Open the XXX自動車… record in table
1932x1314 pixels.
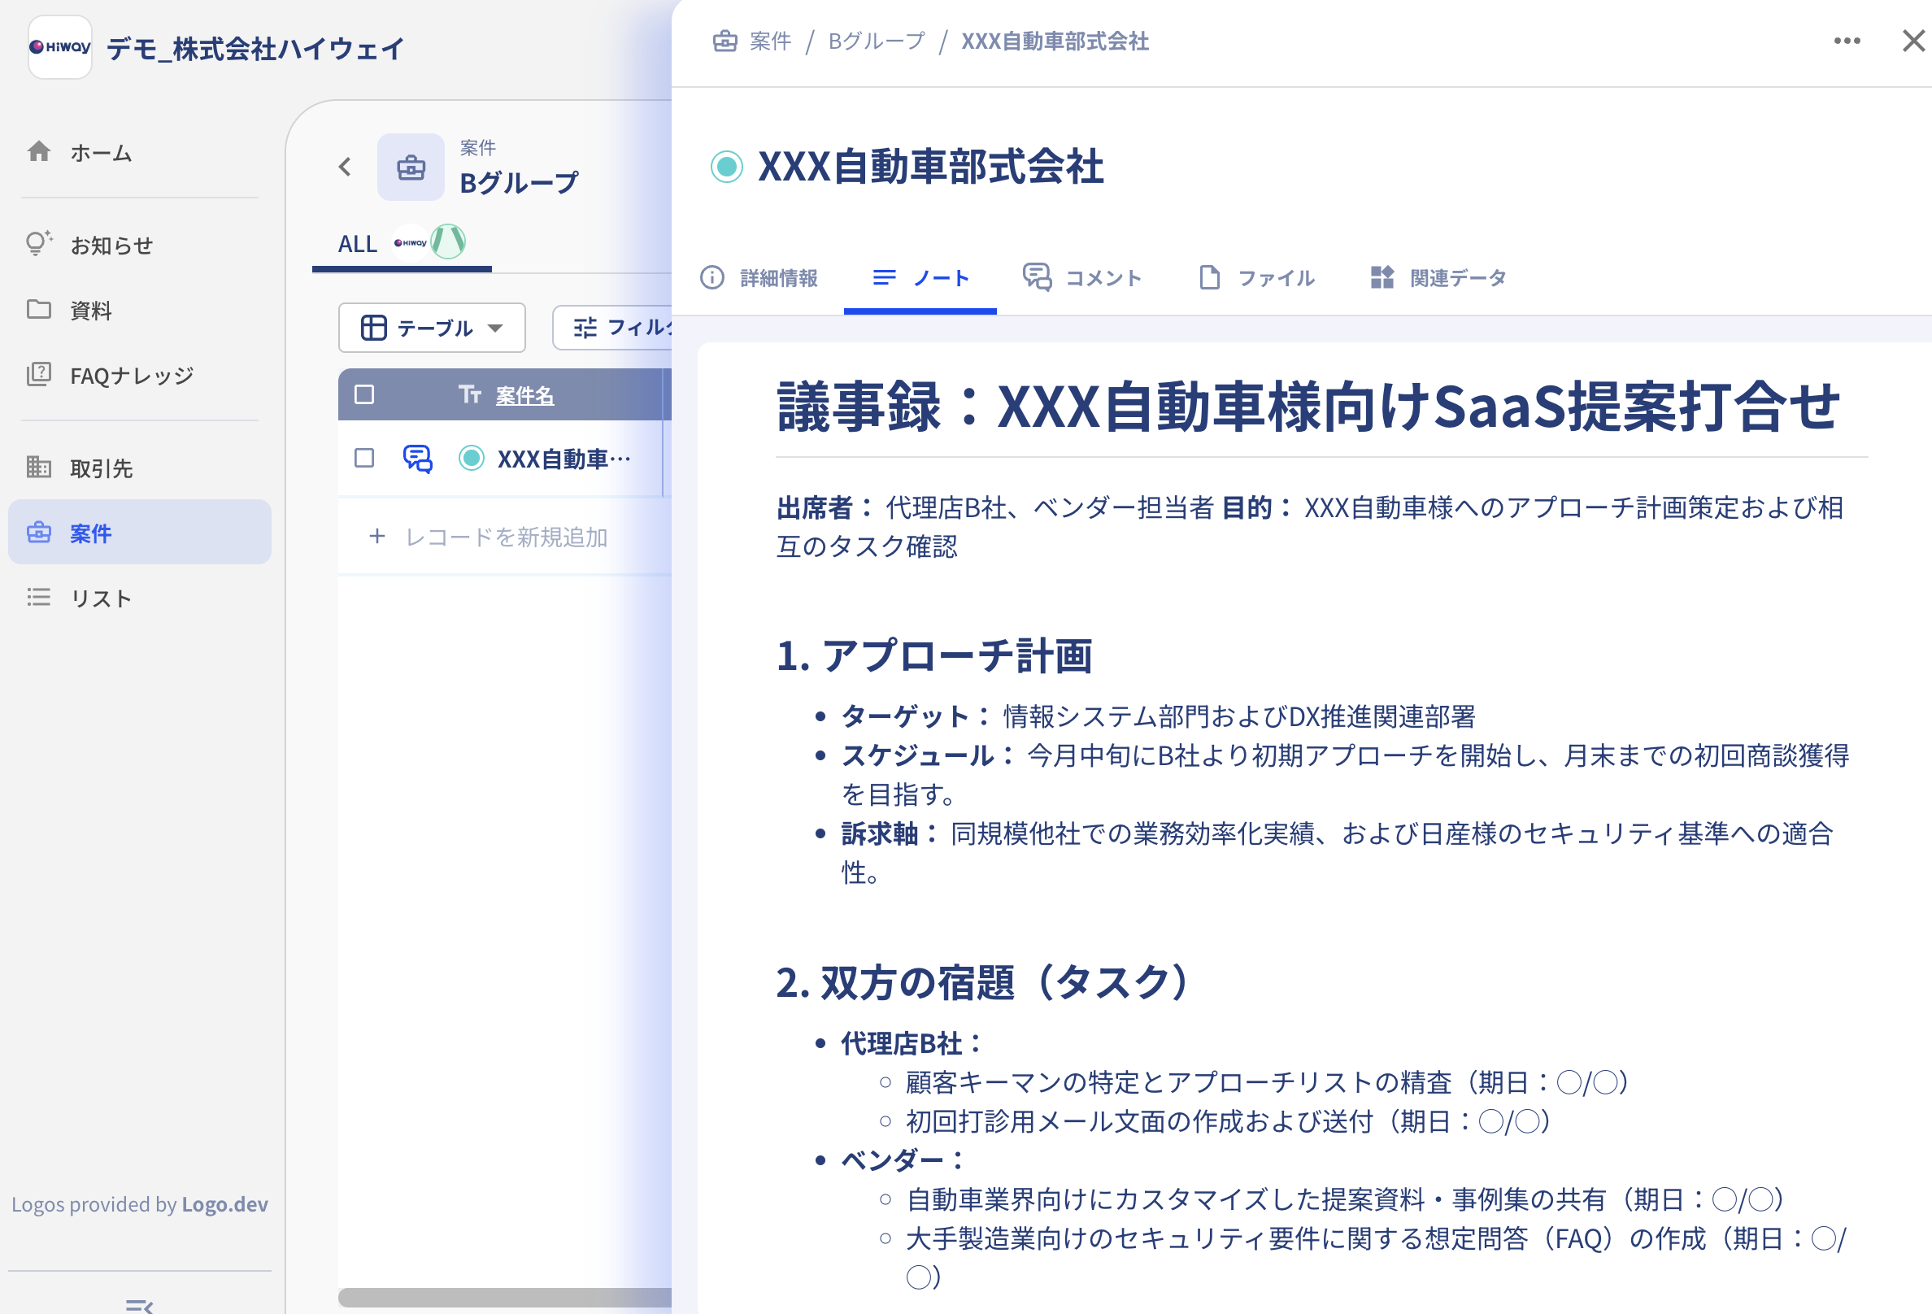tap(563, 459)
